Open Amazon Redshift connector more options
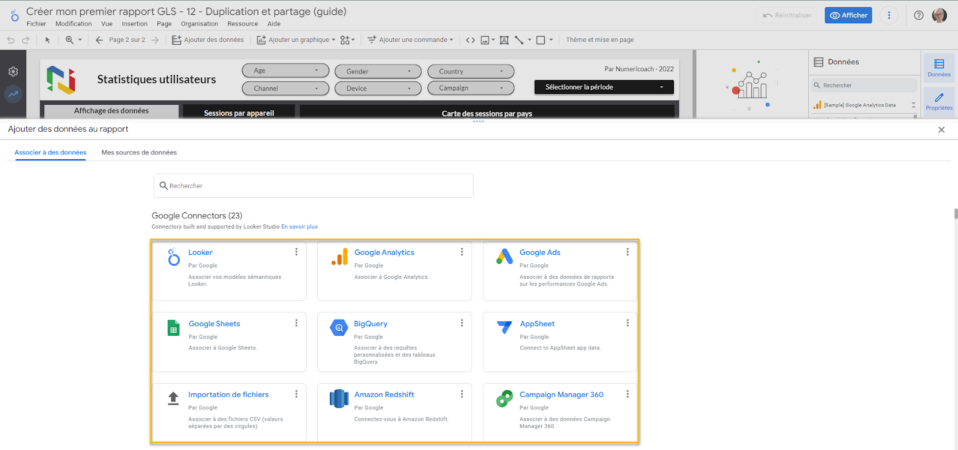Image resolution: width=958 pixels, height=450 pixels. 462,394
